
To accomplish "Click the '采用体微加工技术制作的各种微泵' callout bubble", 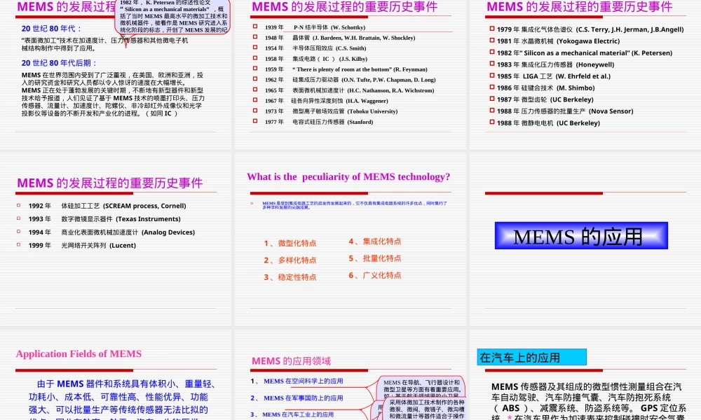I will pos(423,409).
